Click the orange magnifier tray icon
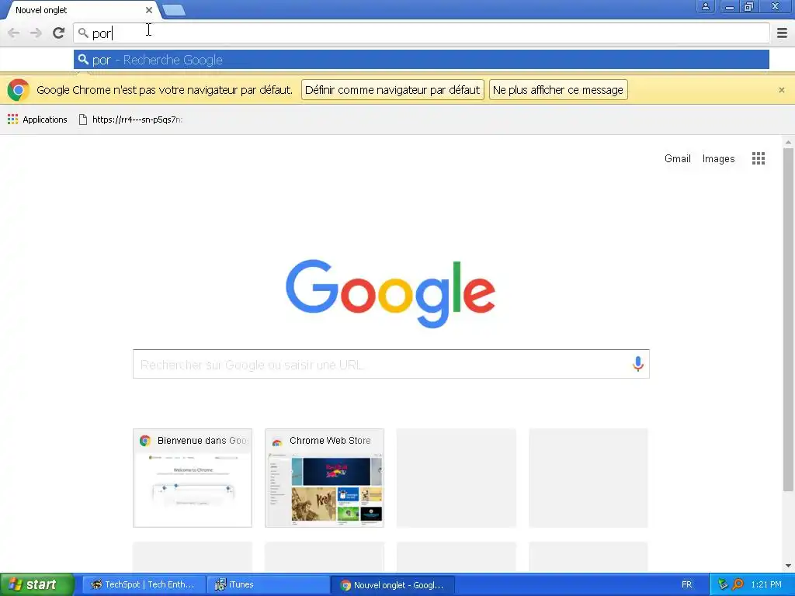Image resolution: width=795 pixels, height=596 pixels. pos(738,584)
